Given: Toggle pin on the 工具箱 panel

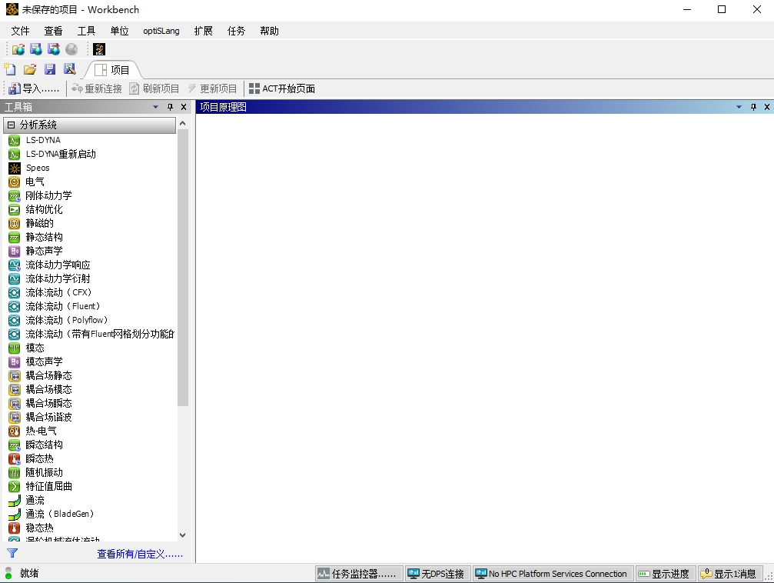Looking at the screenshot, I should tap(171, 107).
